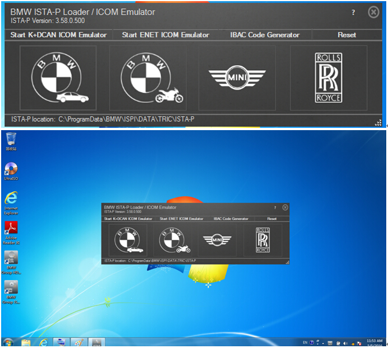Click resize grip of enlarged top window
The height and width of the screenshot is (348, 388).
[x=378, y=123]
